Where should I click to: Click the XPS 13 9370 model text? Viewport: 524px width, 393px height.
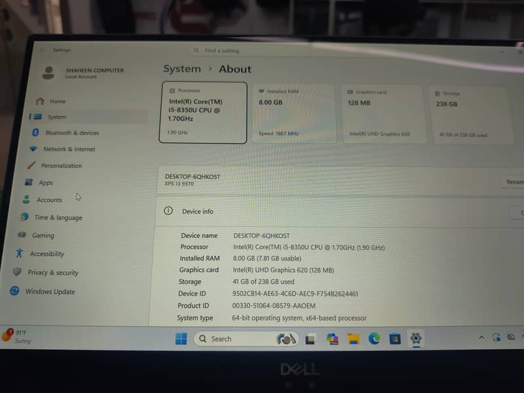pyautogui.click(x=179, y=183)
